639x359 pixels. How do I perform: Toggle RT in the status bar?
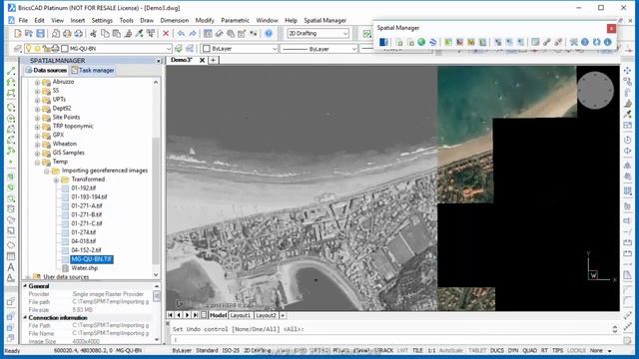[x=544, y=350]
